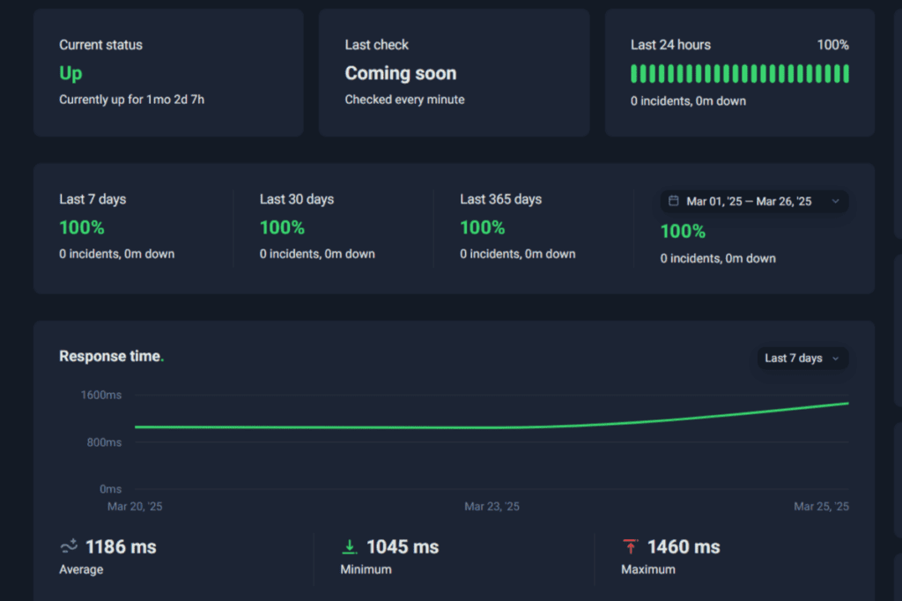
Task: Click the 'Response time.' chart heading
Action: pos(111,356)
